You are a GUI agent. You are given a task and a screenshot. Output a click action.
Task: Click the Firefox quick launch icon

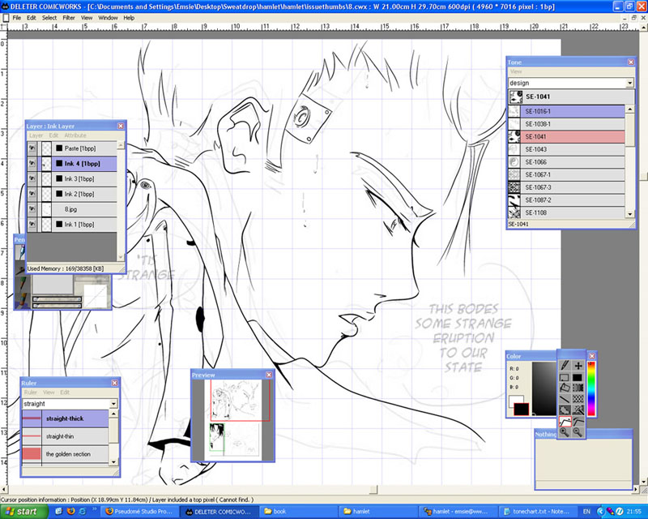[71, 512]
